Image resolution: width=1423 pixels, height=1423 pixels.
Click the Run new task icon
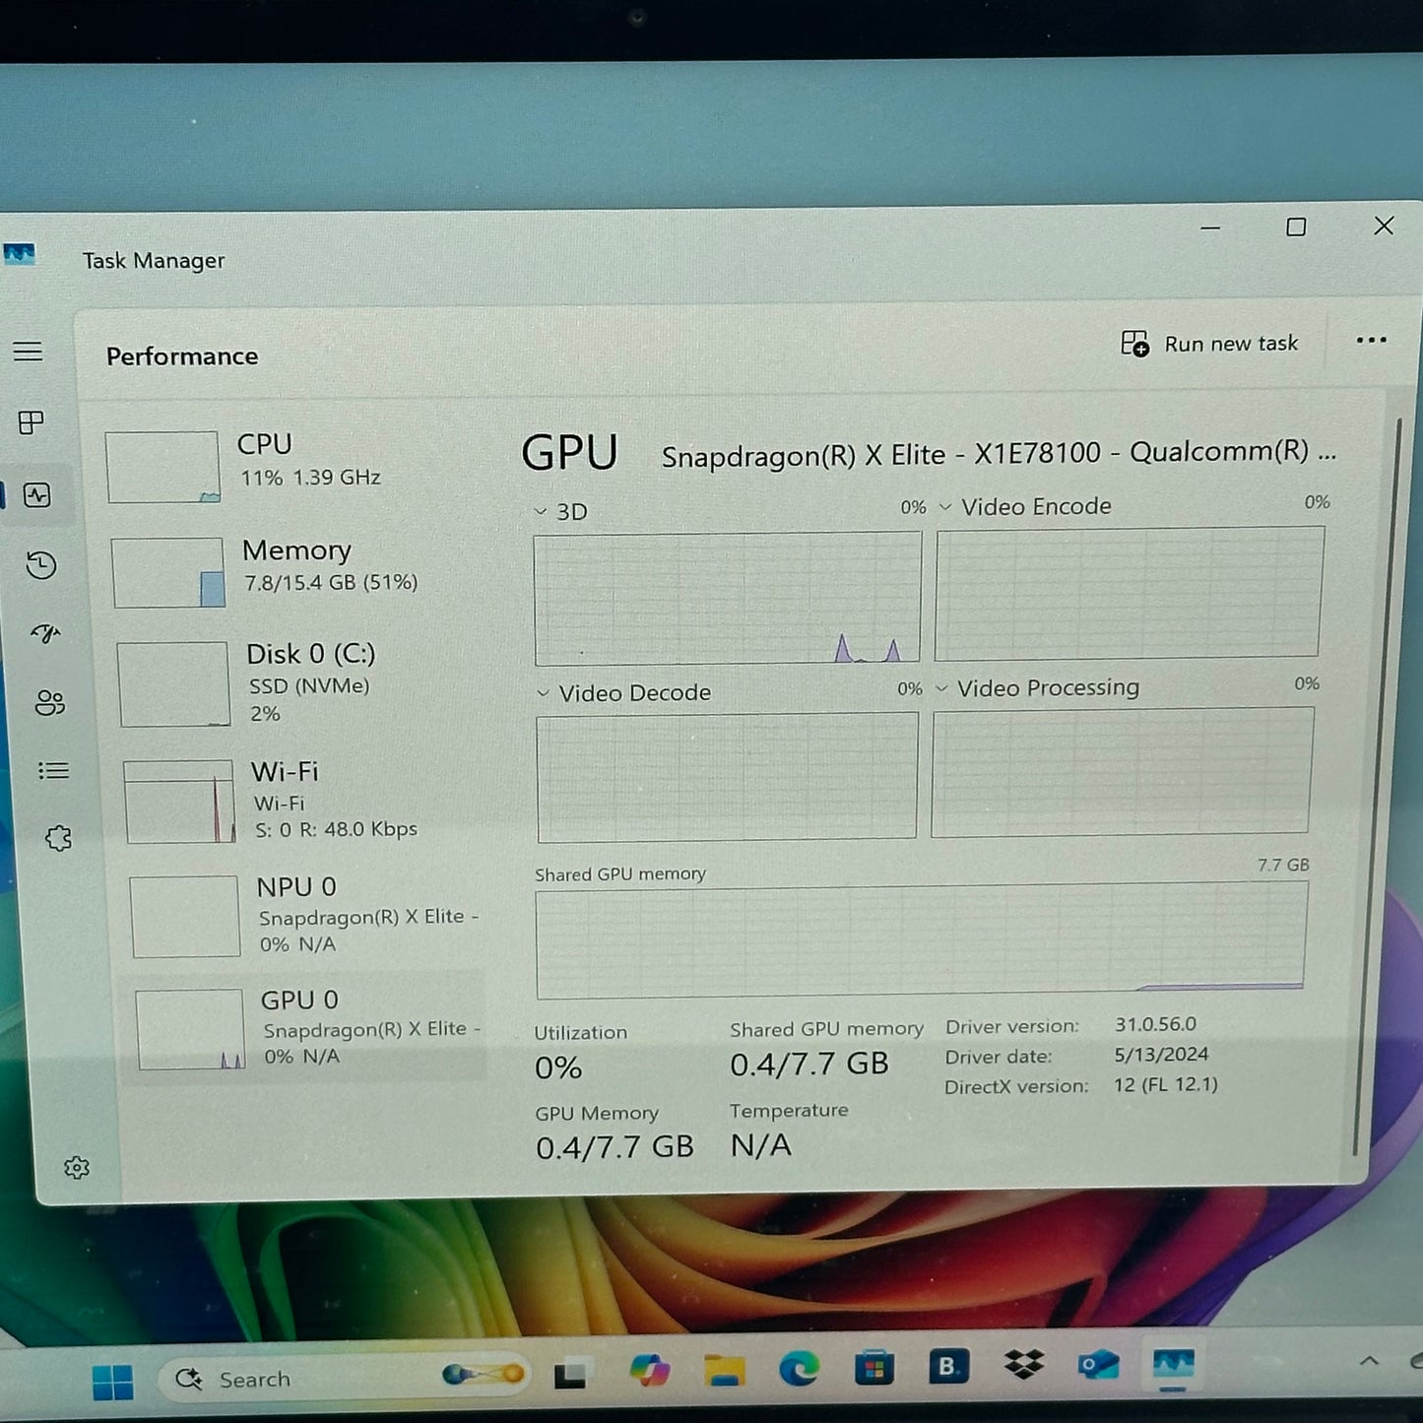click(1134, 344)
